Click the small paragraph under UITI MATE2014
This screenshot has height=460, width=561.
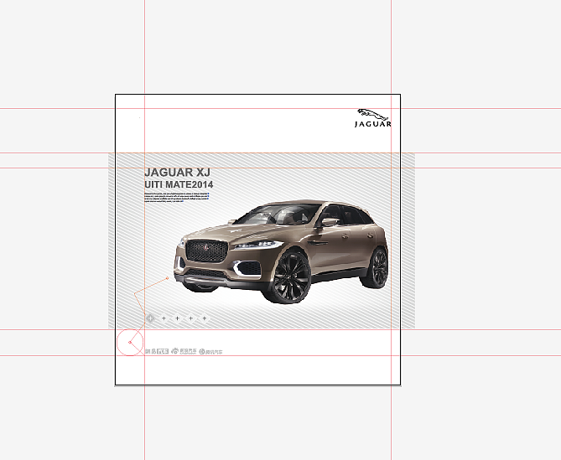coord(176,198)
